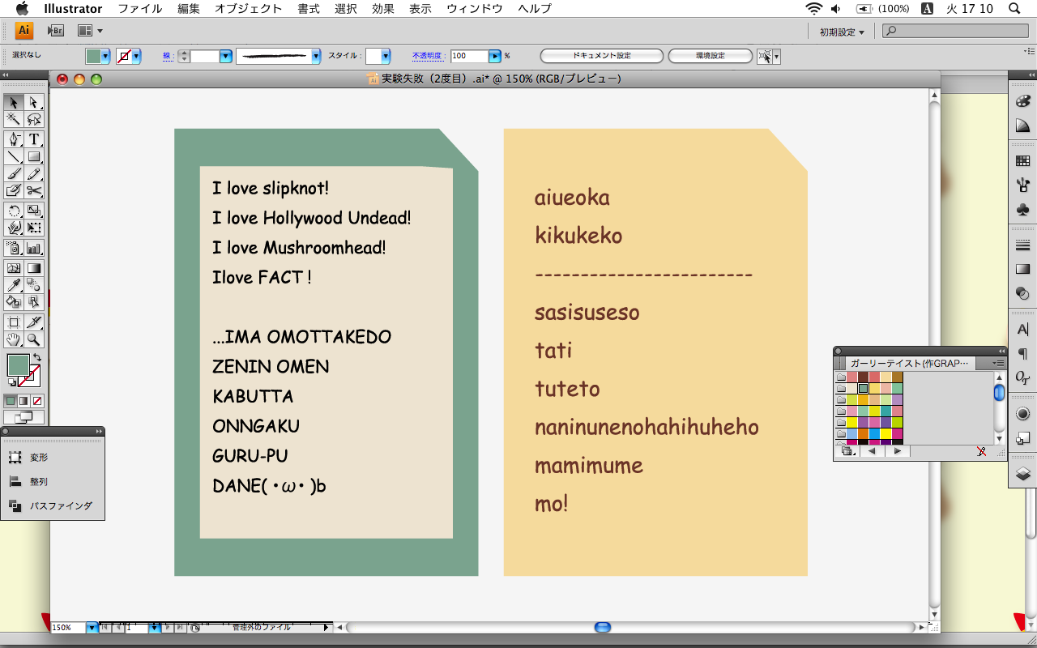The width and height of the screenshot is (1037, 648).
Task: Open the 編集 menu
Action: click(188, 9)
